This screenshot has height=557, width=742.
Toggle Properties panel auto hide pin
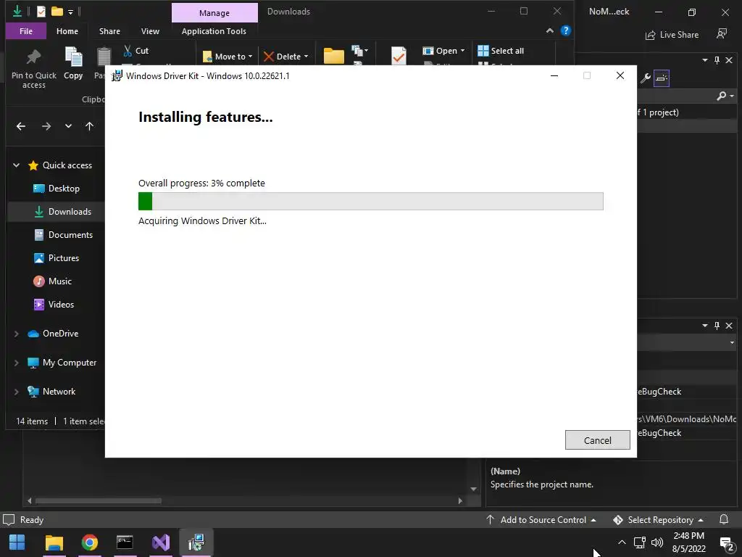717,326
